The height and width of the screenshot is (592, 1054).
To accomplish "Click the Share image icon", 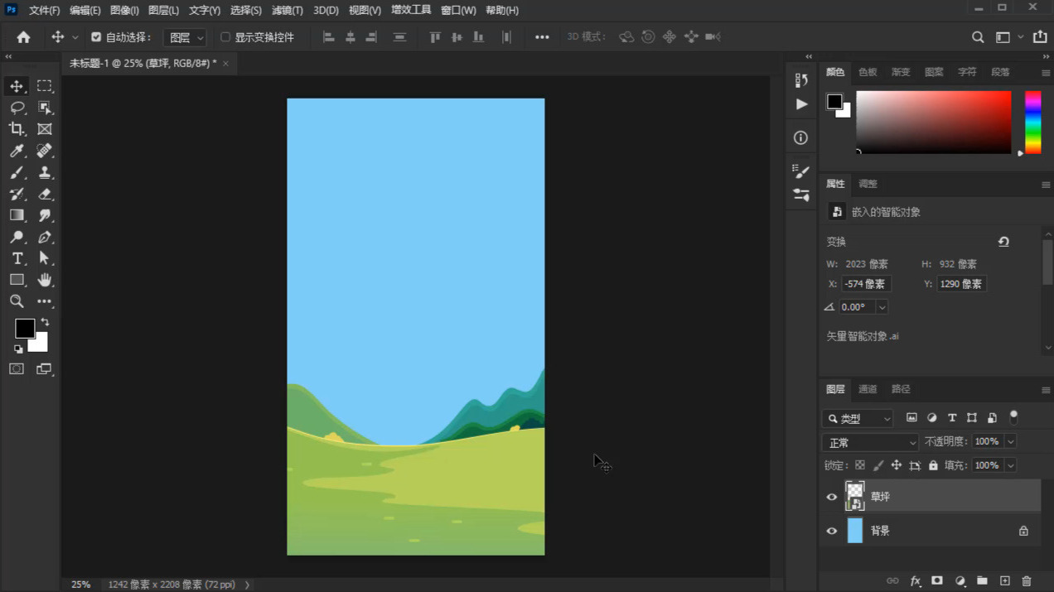I will pyautogui.click(x=1040, y=37).
